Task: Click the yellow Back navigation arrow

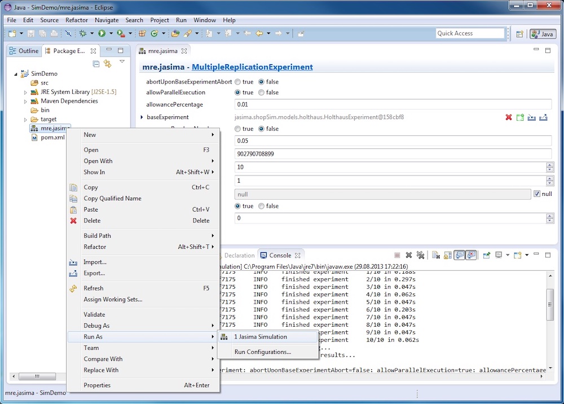Action: [259, 33]
